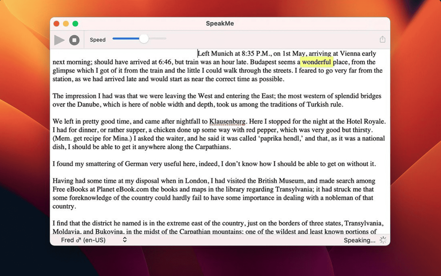Click the word "Transylvania" in the last paragraph
This screenshot has height=276, width=441.
coord(364,223)
